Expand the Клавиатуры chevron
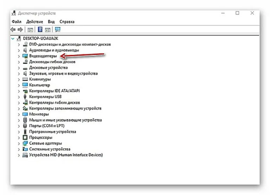Viewport: 270px width, 195px height. pyautogui.click(x=19, y=79)
